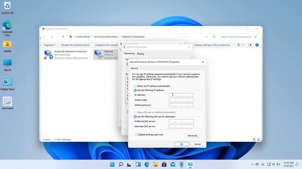
Task: Go forward in Network Connections window
Action: pyautogui.click(x=51, y=37)
